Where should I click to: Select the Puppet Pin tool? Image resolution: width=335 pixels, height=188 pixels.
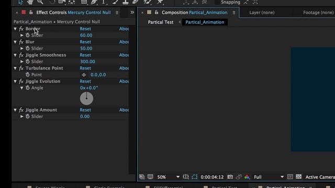coord(160,2)
